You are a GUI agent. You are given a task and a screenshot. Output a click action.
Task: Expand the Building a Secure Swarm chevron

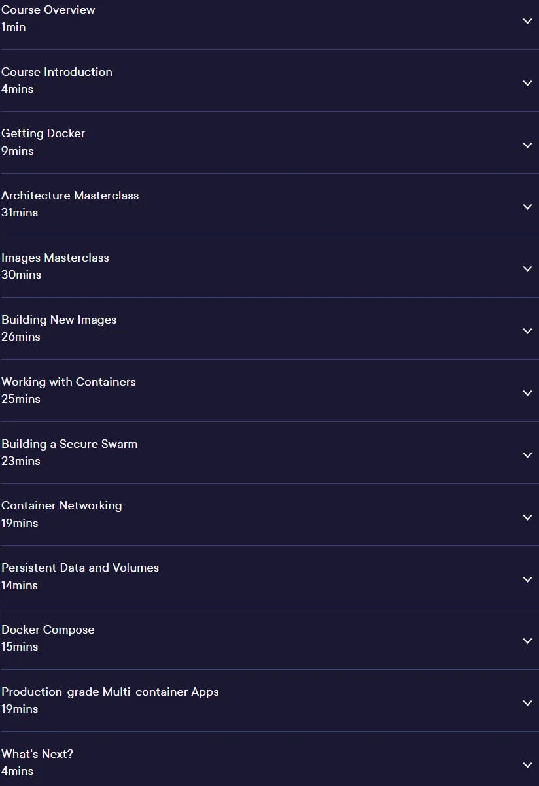(527, 455)
